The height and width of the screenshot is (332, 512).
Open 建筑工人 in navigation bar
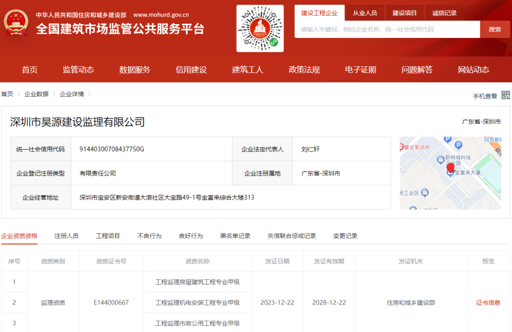point(247,69)
